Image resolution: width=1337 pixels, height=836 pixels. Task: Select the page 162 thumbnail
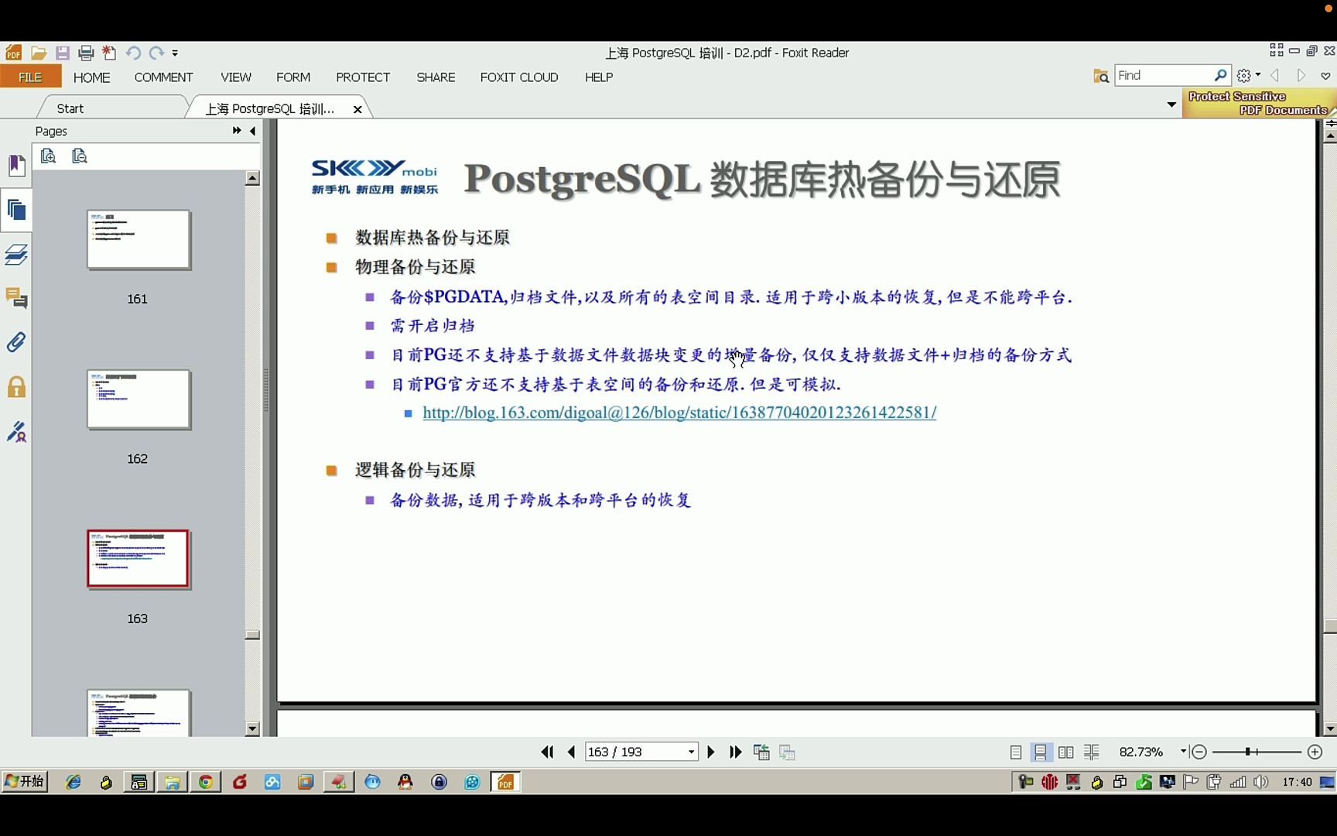coord(138,400)
